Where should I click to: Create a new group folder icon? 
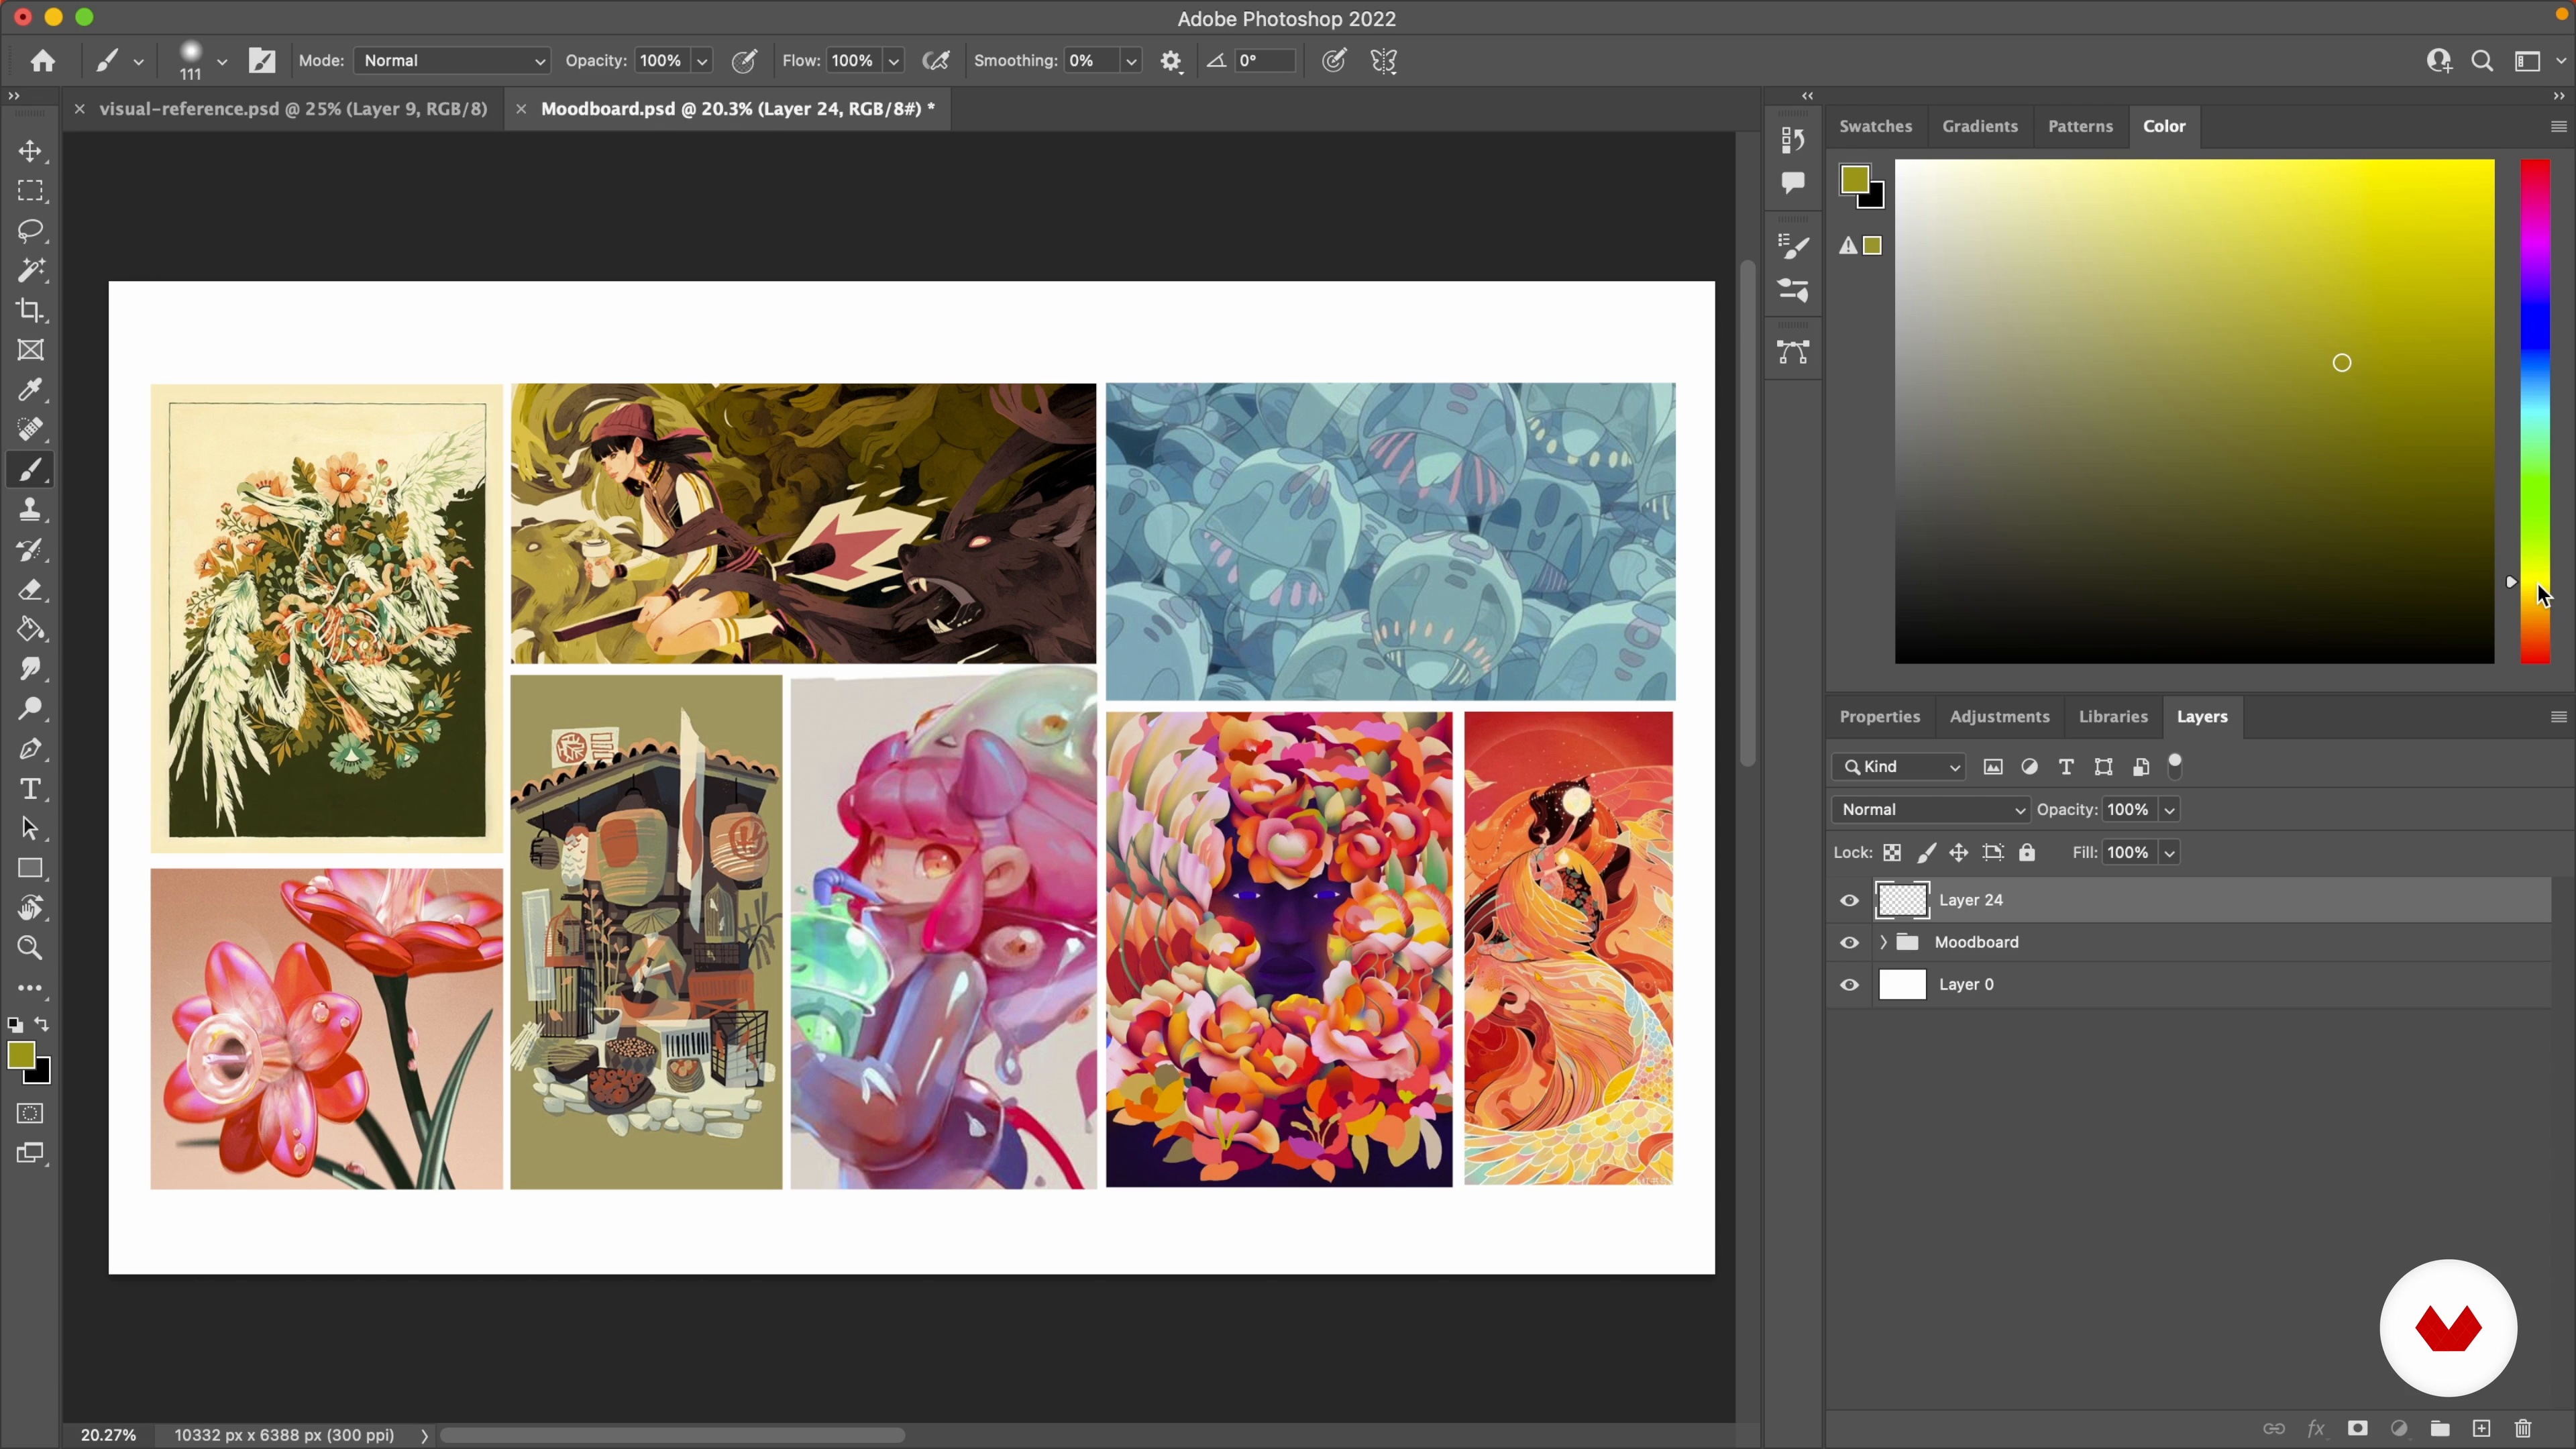coord(2440,1429)
